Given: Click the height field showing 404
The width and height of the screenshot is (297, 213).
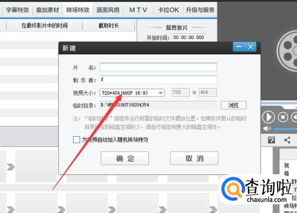Looking at the screenshot, I should [x=208, y=92].
